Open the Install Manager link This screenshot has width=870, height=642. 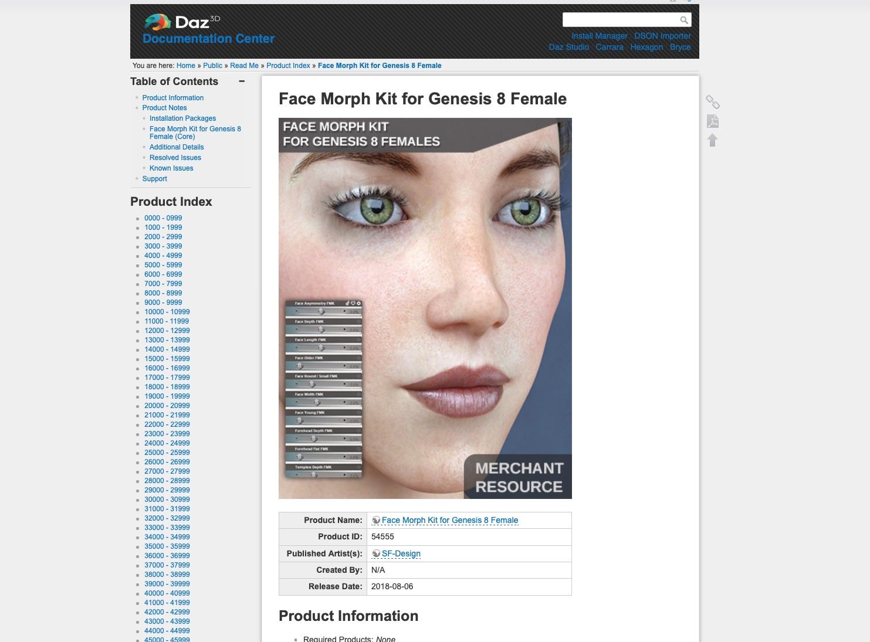600,36
